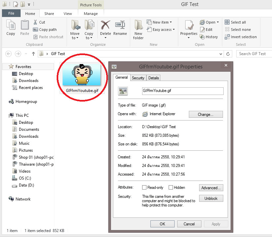Viewport: 272px width, 237px height.
Task: Click the Properties ribbon icon
Action: click(189, 25)
